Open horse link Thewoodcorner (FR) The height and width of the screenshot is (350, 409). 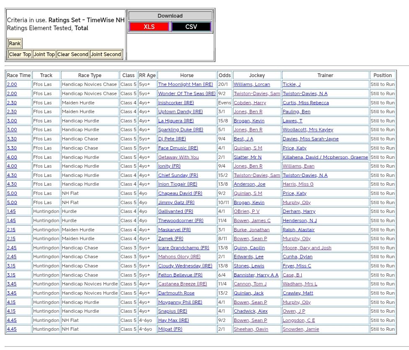point(181,221)
